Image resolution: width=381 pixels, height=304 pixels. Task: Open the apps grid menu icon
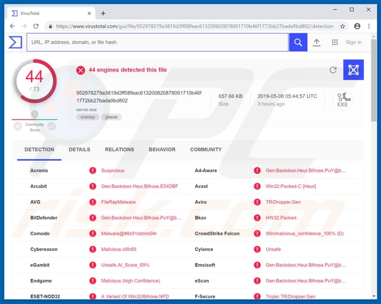[x=335, y=42]
